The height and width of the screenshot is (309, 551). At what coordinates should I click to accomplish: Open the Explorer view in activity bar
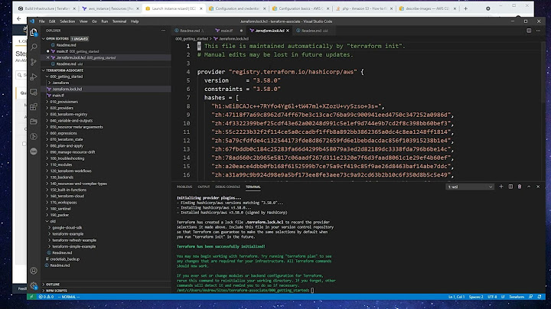click(34, 32)
